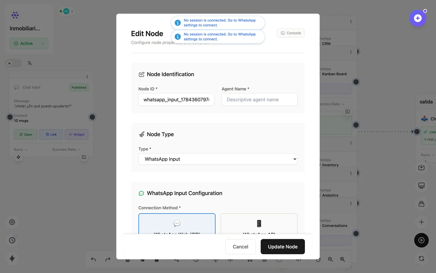The width and height of the screenshot is (436, 273).
Task: Zoom in the canvas with the plus magnifier
Action: pos(343,259)
